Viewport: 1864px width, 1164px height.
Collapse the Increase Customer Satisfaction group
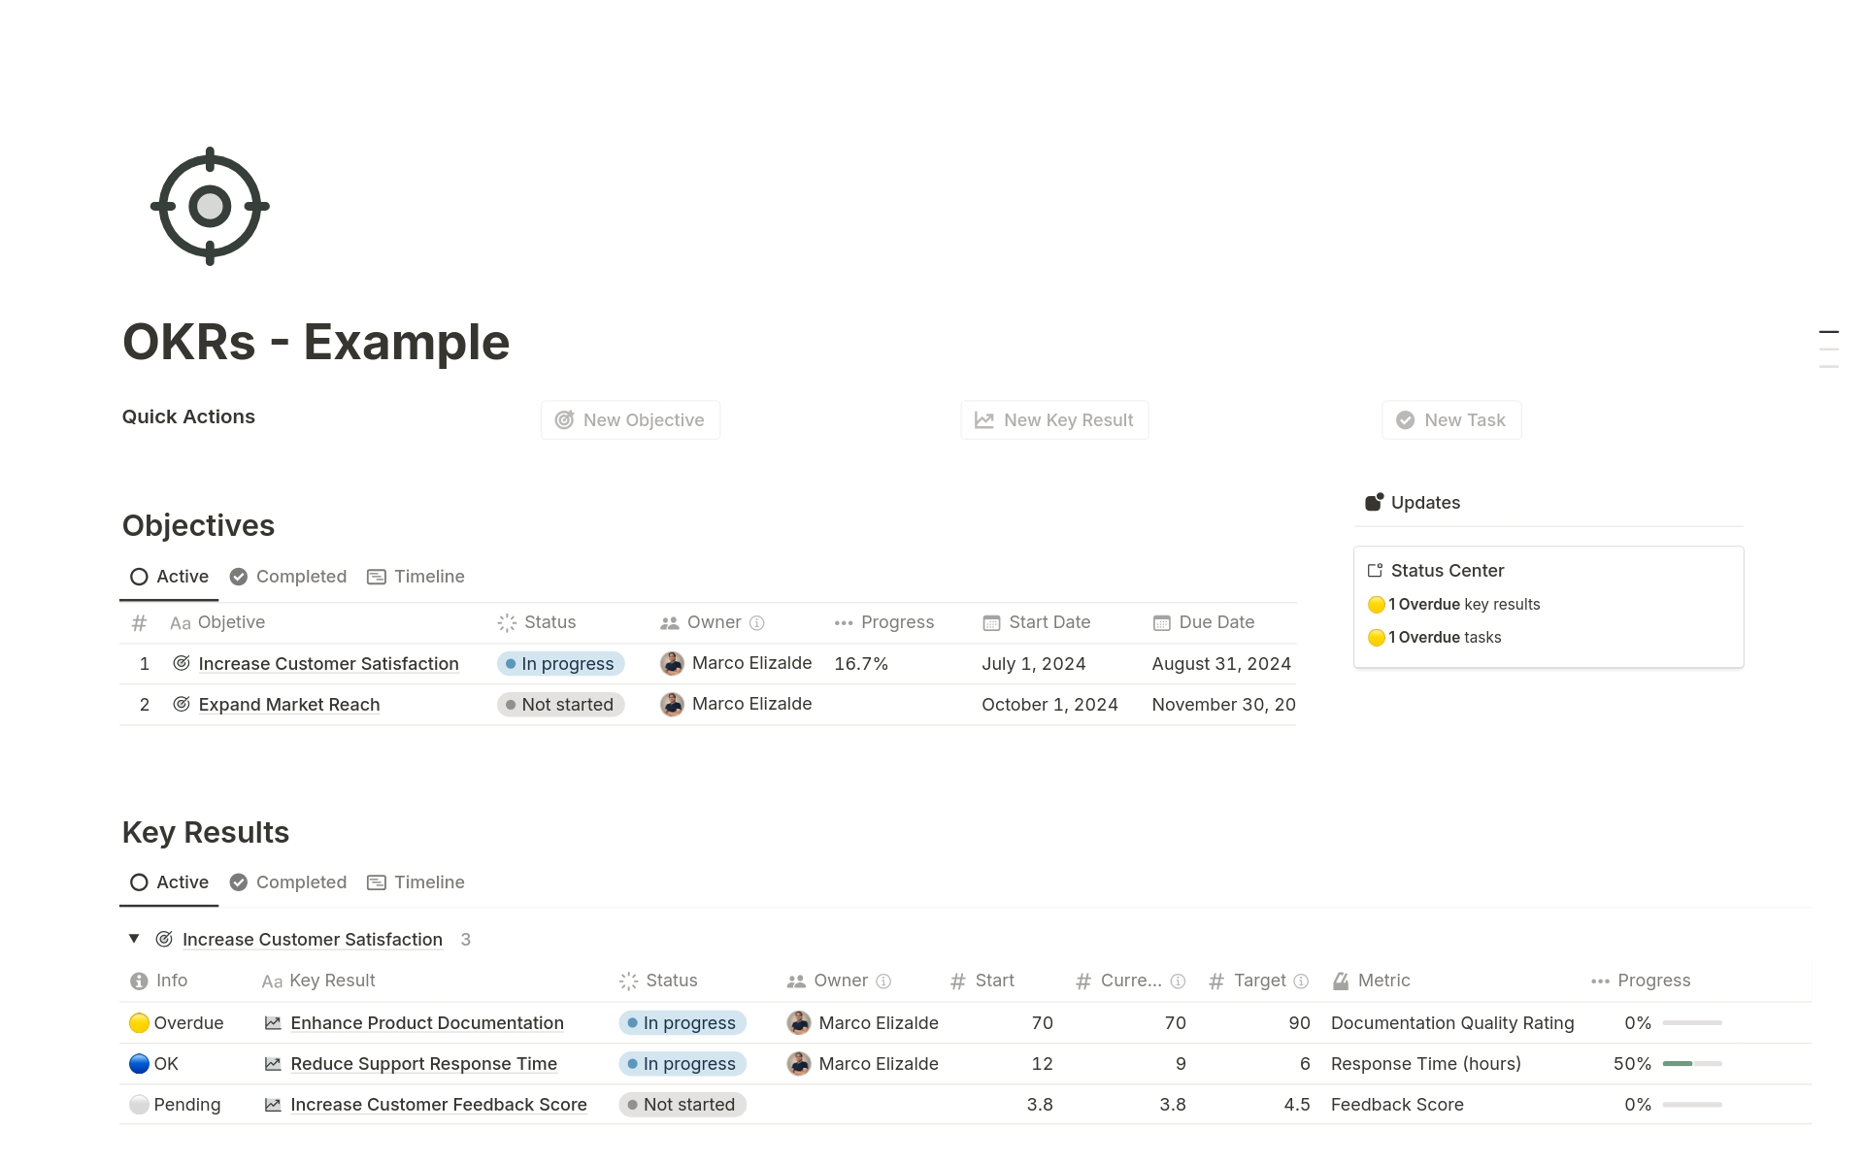(134, 939)
